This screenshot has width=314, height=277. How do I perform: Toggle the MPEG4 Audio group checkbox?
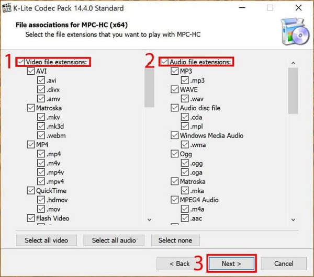[x=175, y=200]
